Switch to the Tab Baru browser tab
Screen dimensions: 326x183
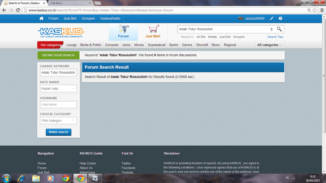coord(69,3)
